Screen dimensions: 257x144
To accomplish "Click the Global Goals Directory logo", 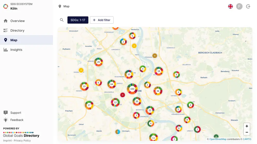I will coord(21,134).
